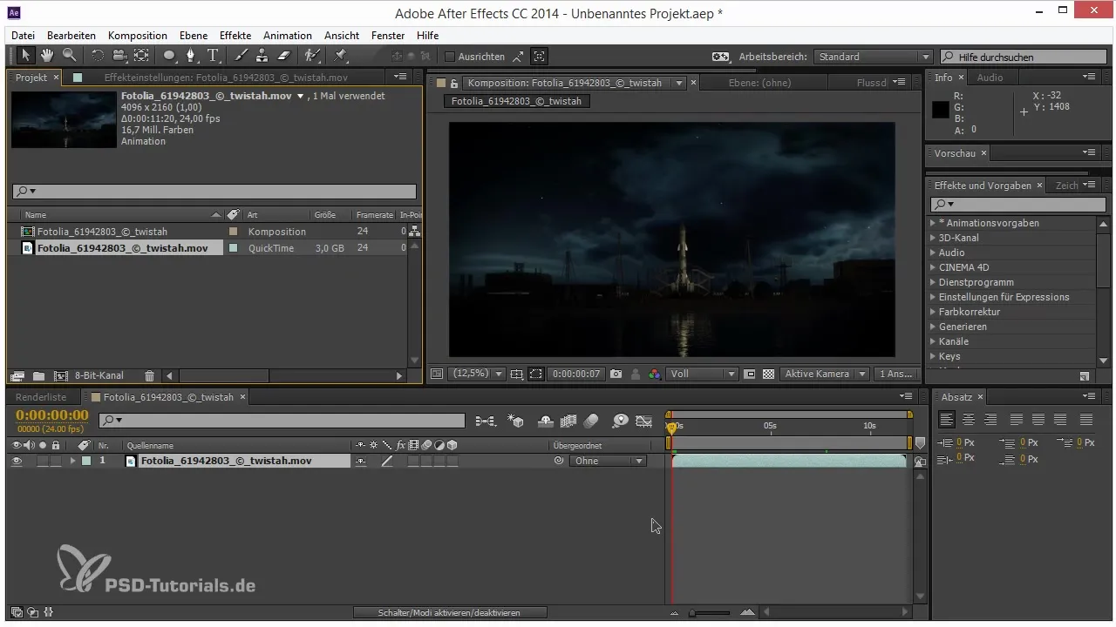Viewport: 1116px width, 627px height.
Task: Switch to the Audio panel tab
Action: pos(990,78)
